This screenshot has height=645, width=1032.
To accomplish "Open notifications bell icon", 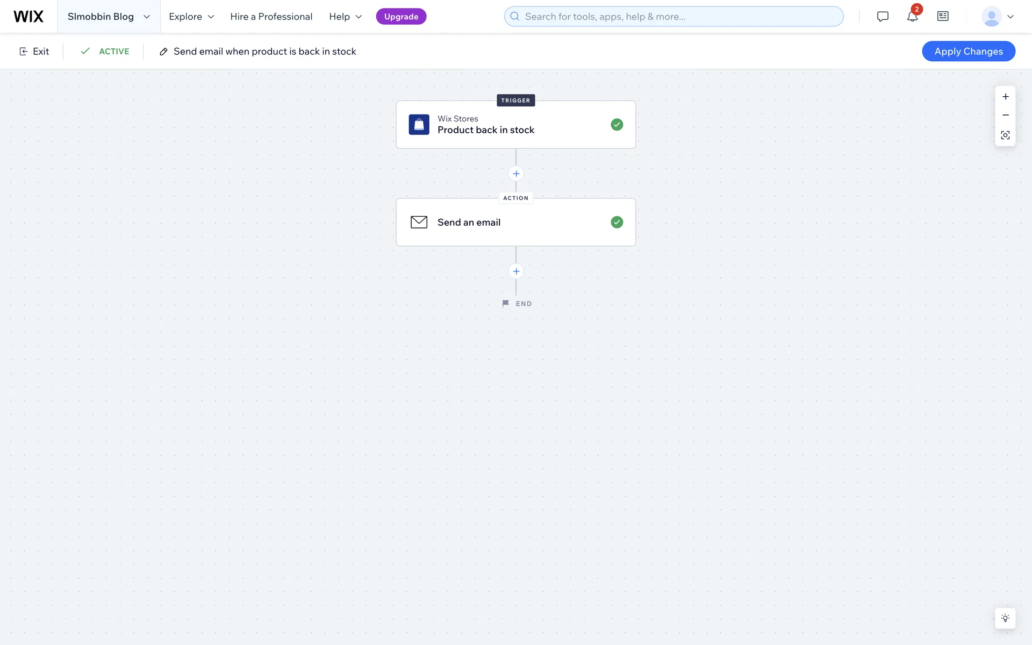I will coord(912,17).
